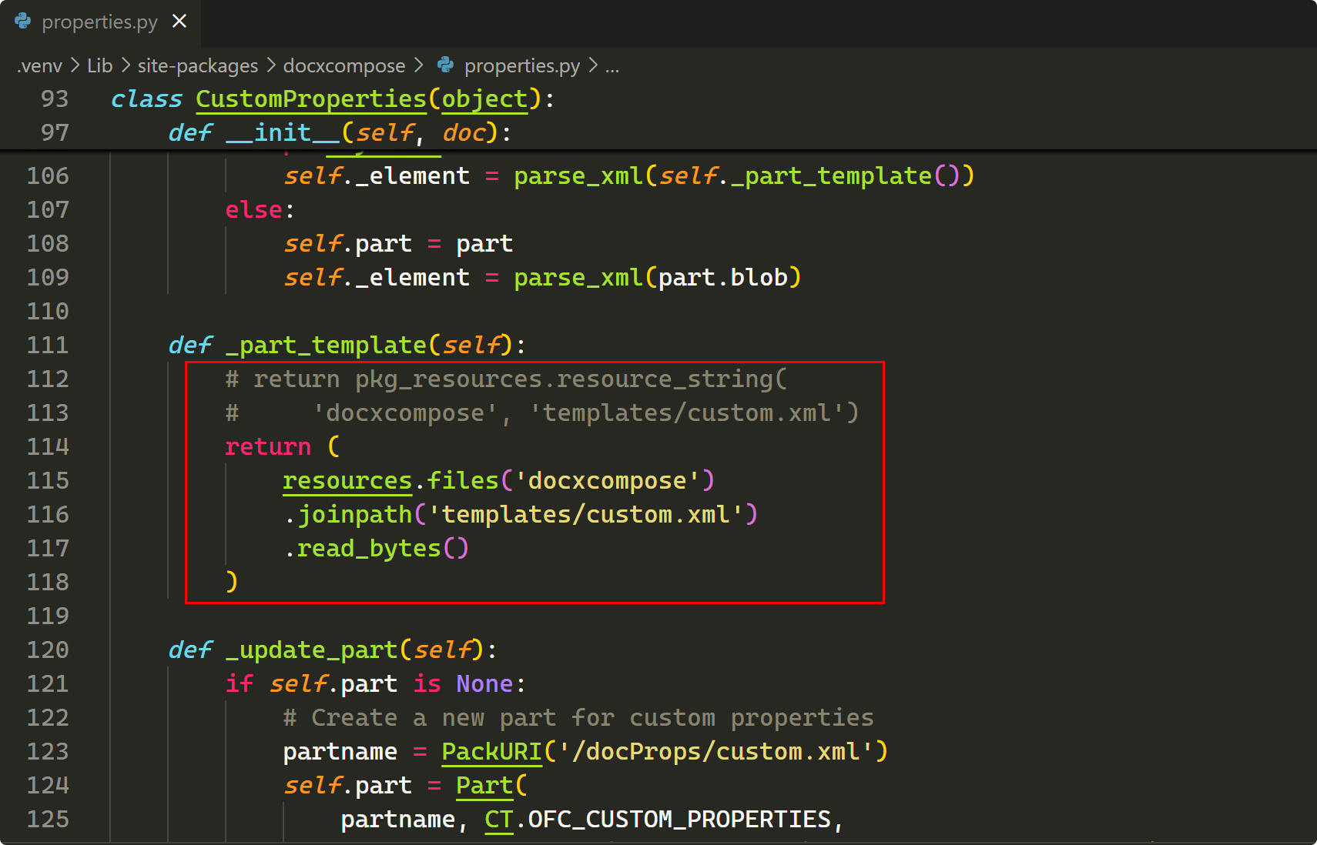Place cursor on _update_part method definition name
The height and width of the screenshot is (845, 1317).
312,650
